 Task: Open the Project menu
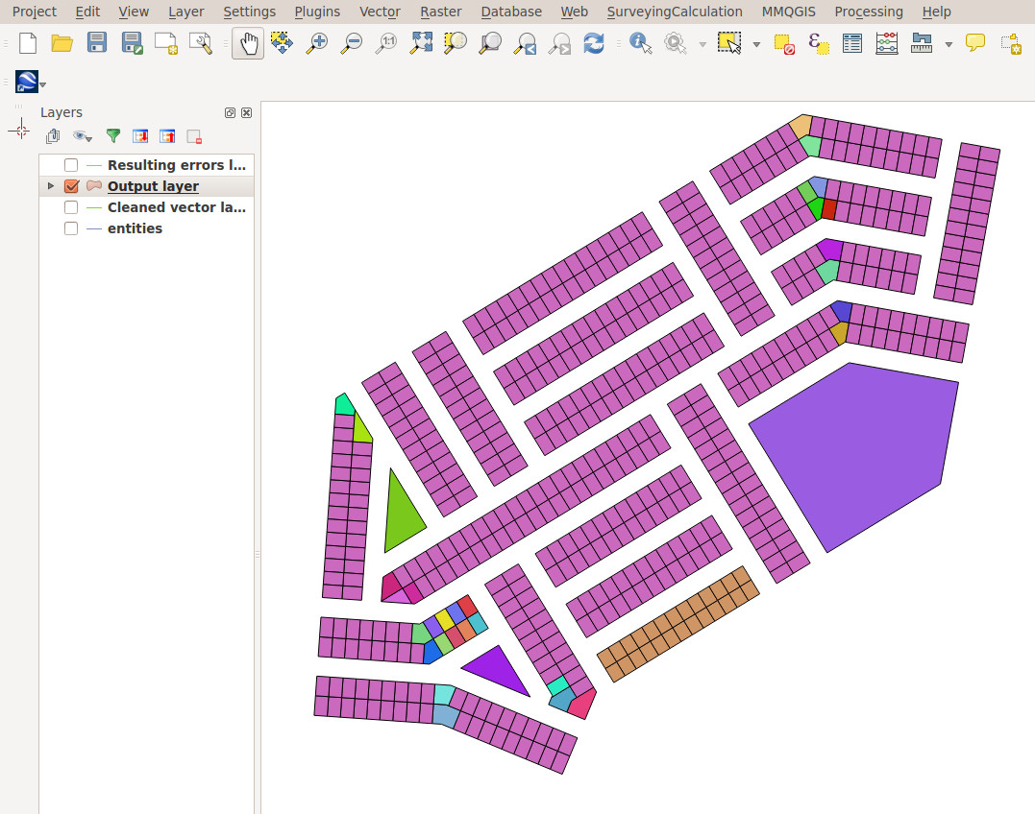coord(35,12)
